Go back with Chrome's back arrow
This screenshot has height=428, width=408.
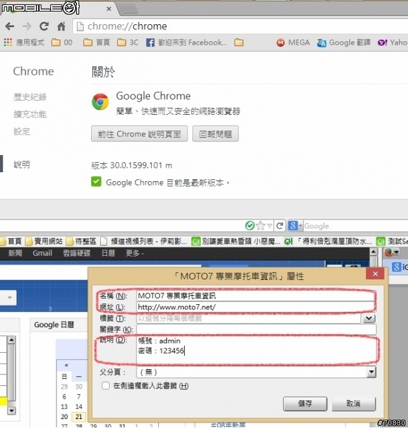(x=10, y=27)
